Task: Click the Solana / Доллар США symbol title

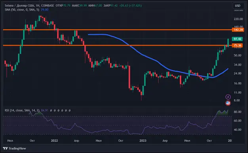Action: [20, 6]
